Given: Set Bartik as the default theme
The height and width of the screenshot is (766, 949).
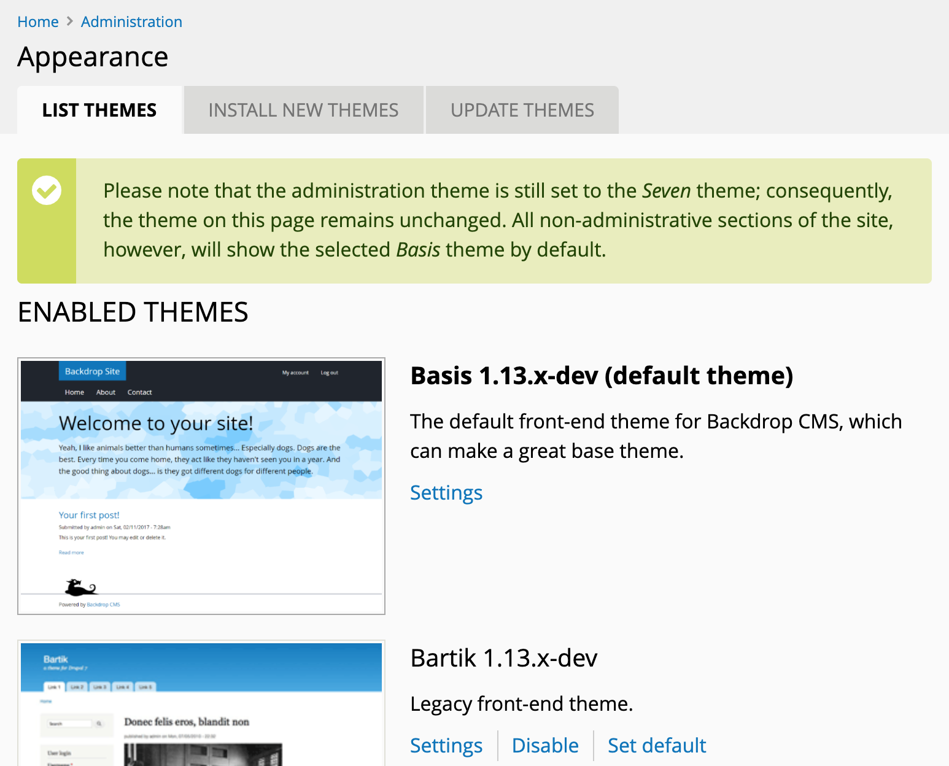Looking at the screenshot, I should pos(657,745).
